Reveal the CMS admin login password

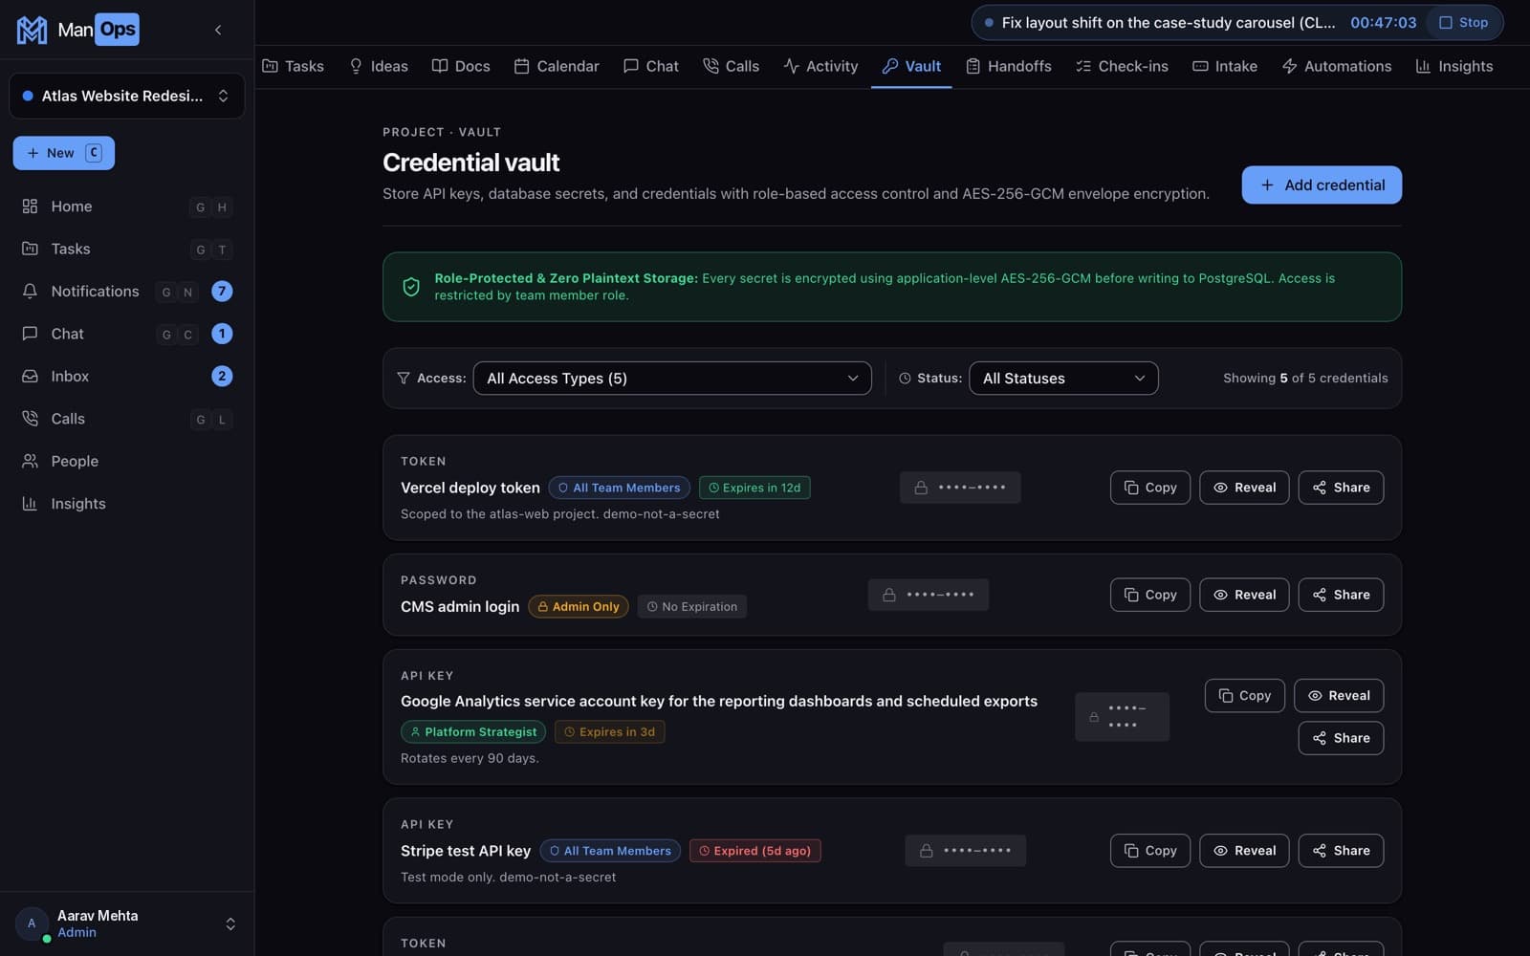tap(1244, 595)
